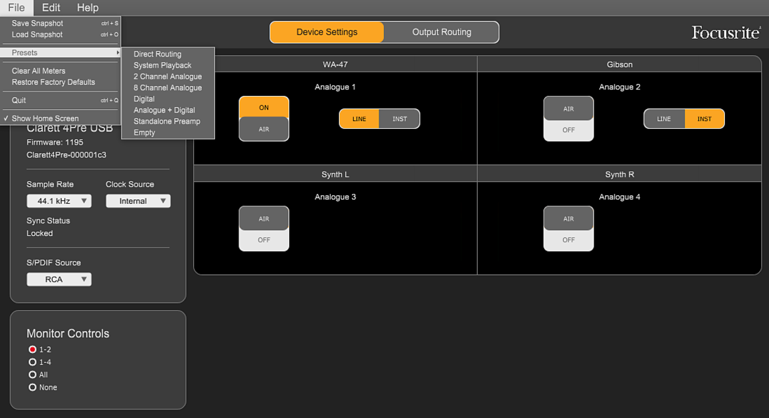The height and width of the screenshot is (418, 769).
Task: Select the Standalone Preamp preset
Action: tap(168, 121)
